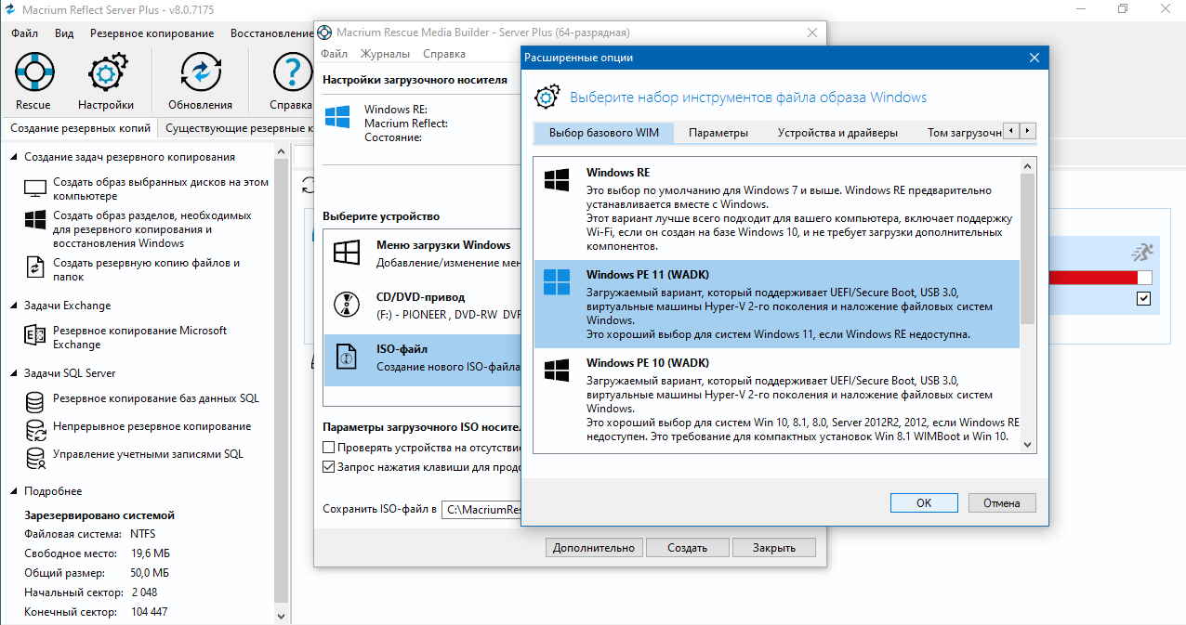Click WIM list vertical scrollbar thumb
1186x625 pixels.
click(x=1027, y=249)
